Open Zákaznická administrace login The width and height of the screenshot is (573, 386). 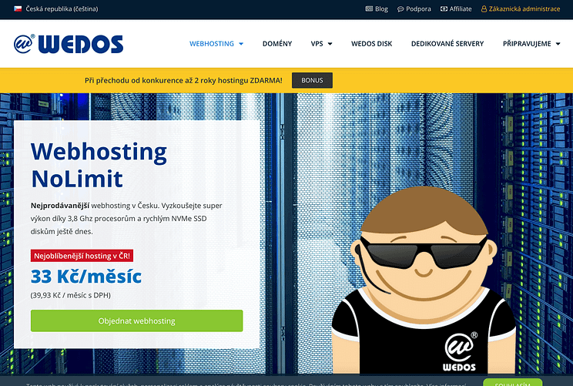521,8
